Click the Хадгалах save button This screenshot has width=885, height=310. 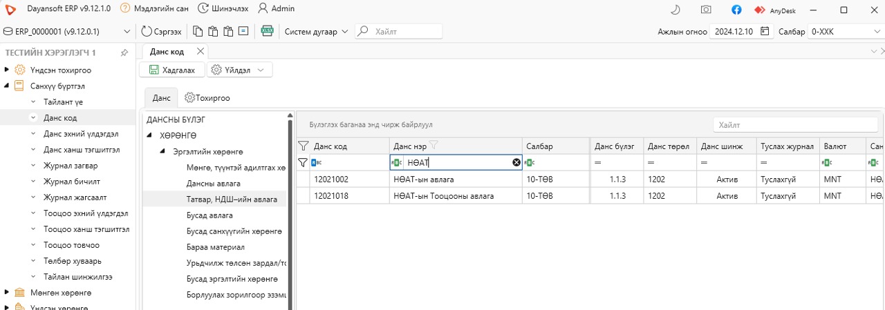[172, 70]
